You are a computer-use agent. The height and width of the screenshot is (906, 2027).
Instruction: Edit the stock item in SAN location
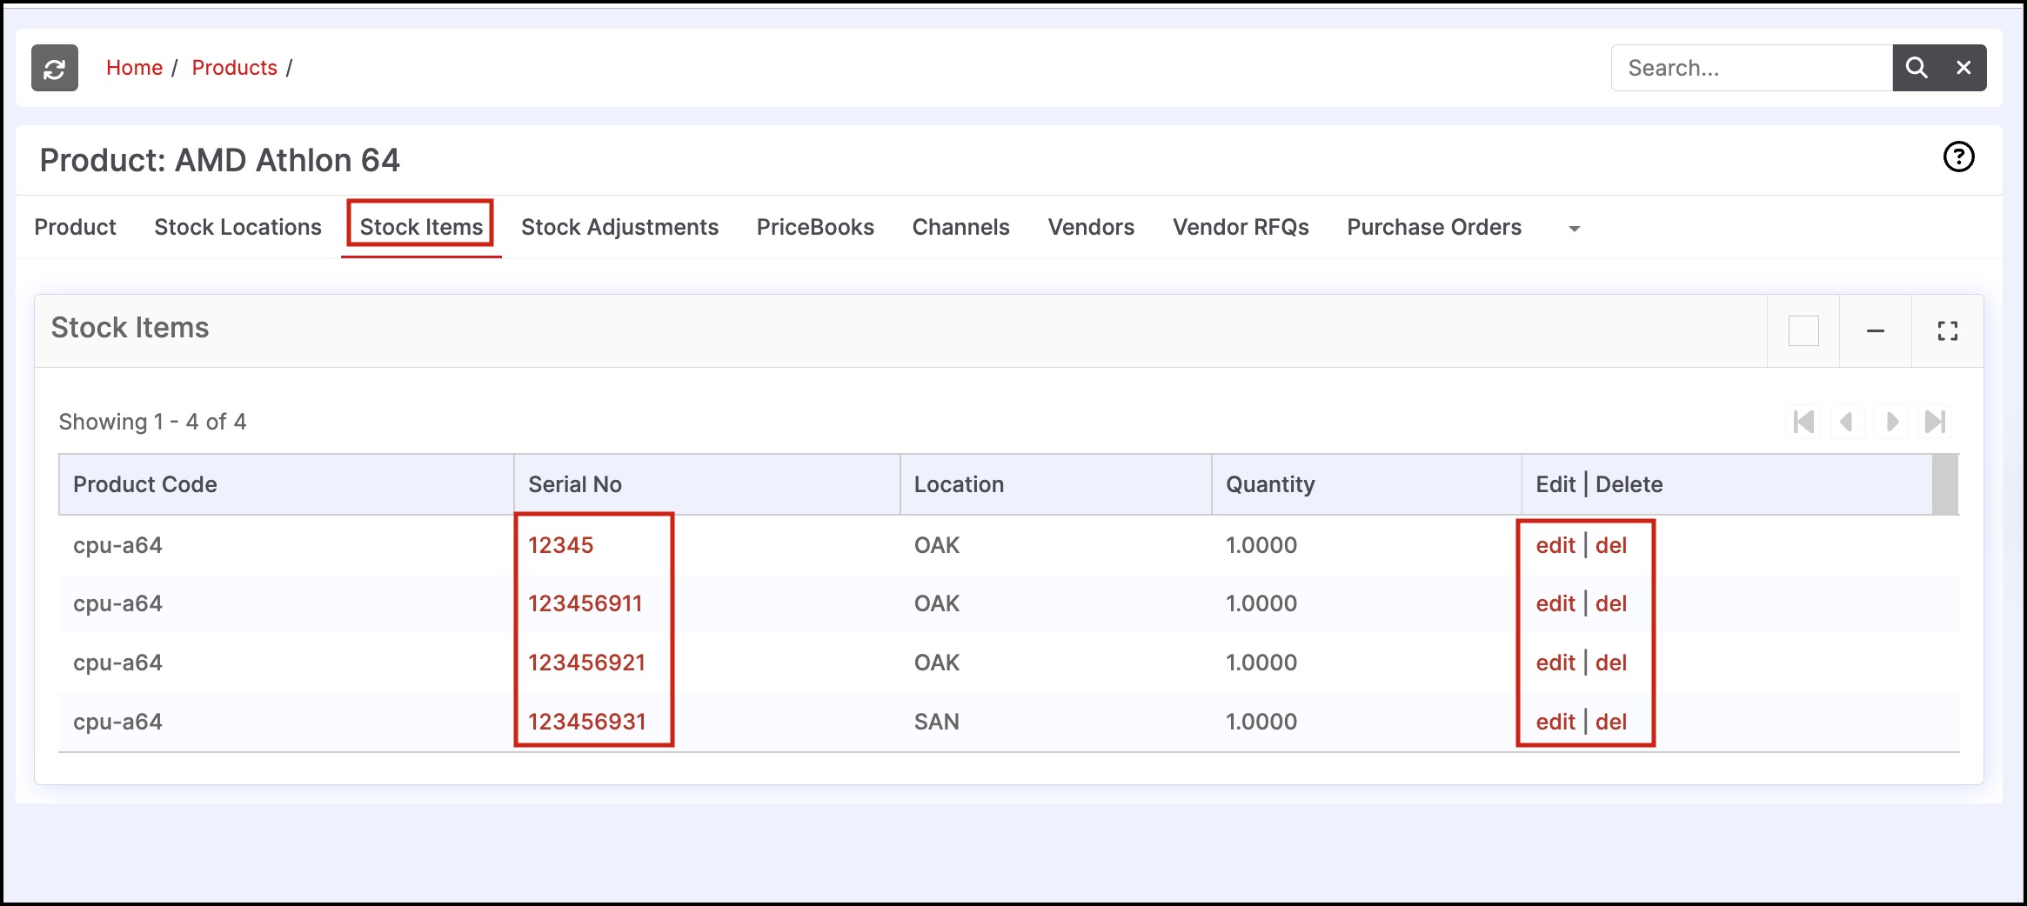click(x=1555, y=722)
